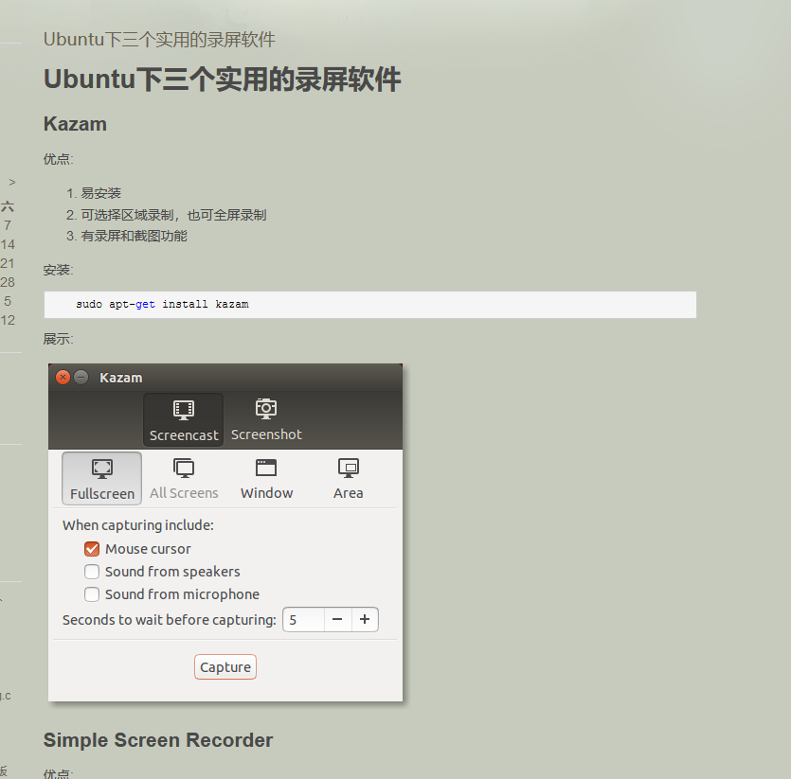Click the Screencast monitor icon

183,408
